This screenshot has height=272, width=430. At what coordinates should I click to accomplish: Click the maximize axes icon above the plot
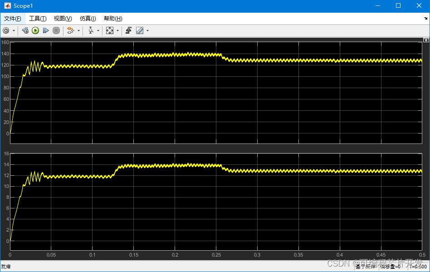[426, 40]
